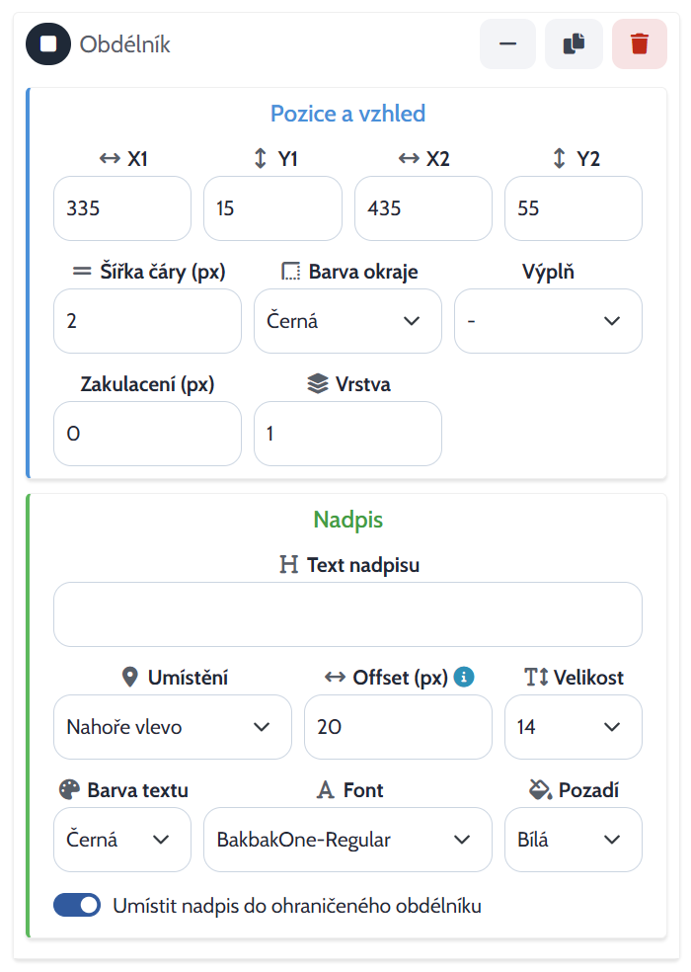This screenshot has height=972, width=691.
Task: Click the Obdélník rectangle shape icon
Action: point(48,44)
